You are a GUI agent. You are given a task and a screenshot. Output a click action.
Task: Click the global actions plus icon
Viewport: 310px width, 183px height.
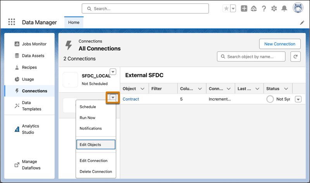pos(244,9)
